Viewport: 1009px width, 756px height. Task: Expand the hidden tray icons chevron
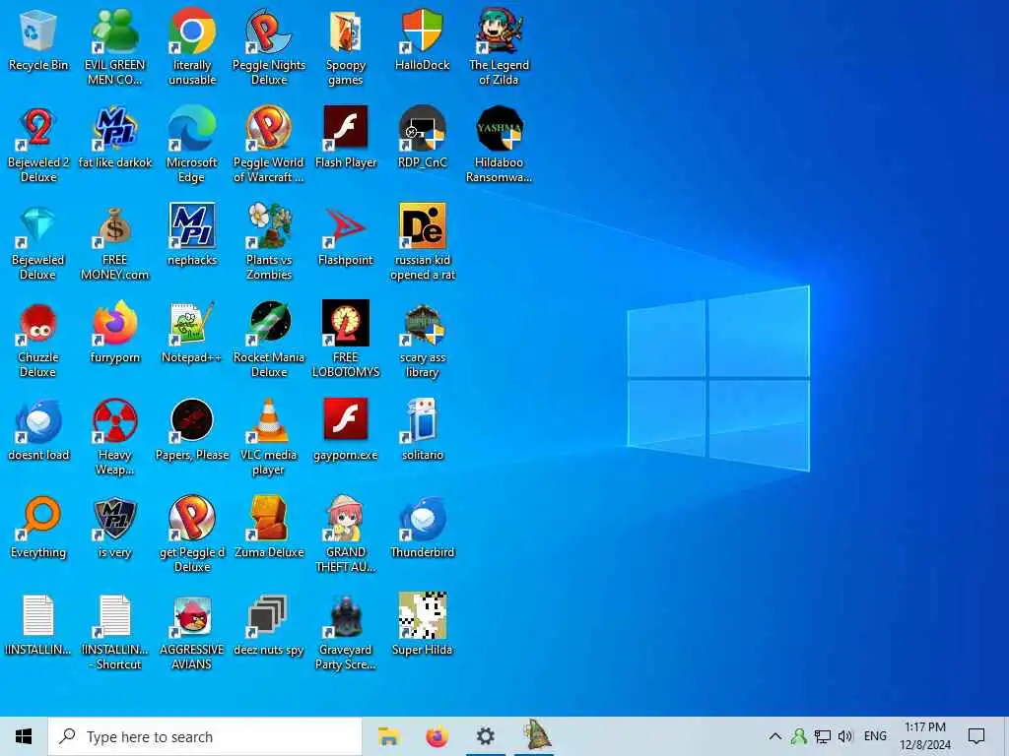774,736
